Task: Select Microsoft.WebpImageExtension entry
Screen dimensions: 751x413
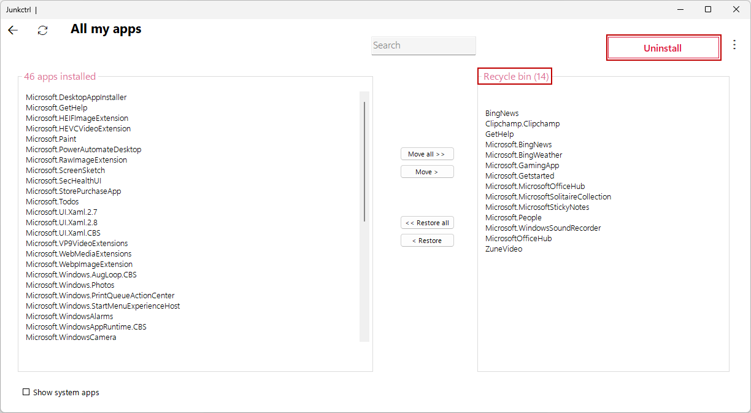Action: 79,264
